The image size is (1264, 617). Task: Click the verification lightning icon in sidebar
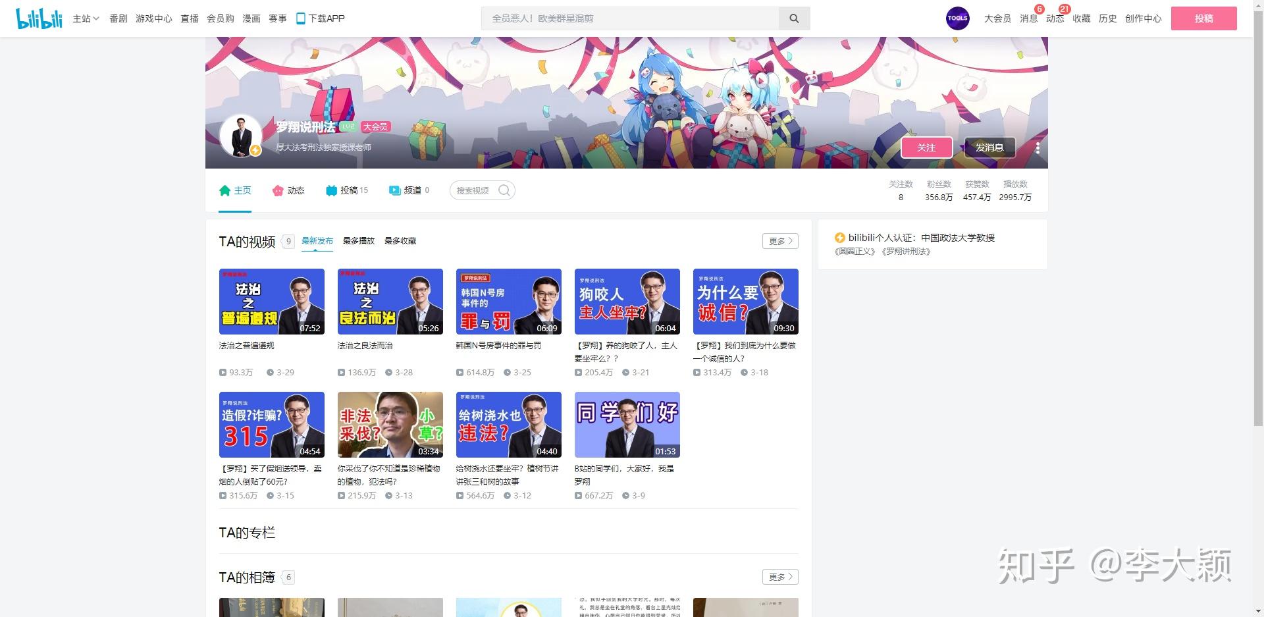coord(839,238)
